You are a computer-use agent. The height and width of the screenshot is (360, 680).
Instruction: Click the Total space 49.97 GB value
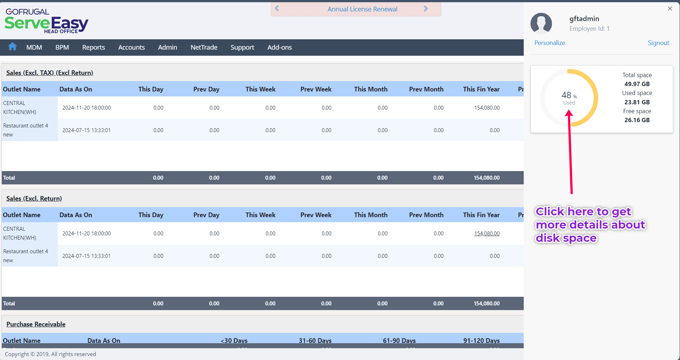point(637,84)
